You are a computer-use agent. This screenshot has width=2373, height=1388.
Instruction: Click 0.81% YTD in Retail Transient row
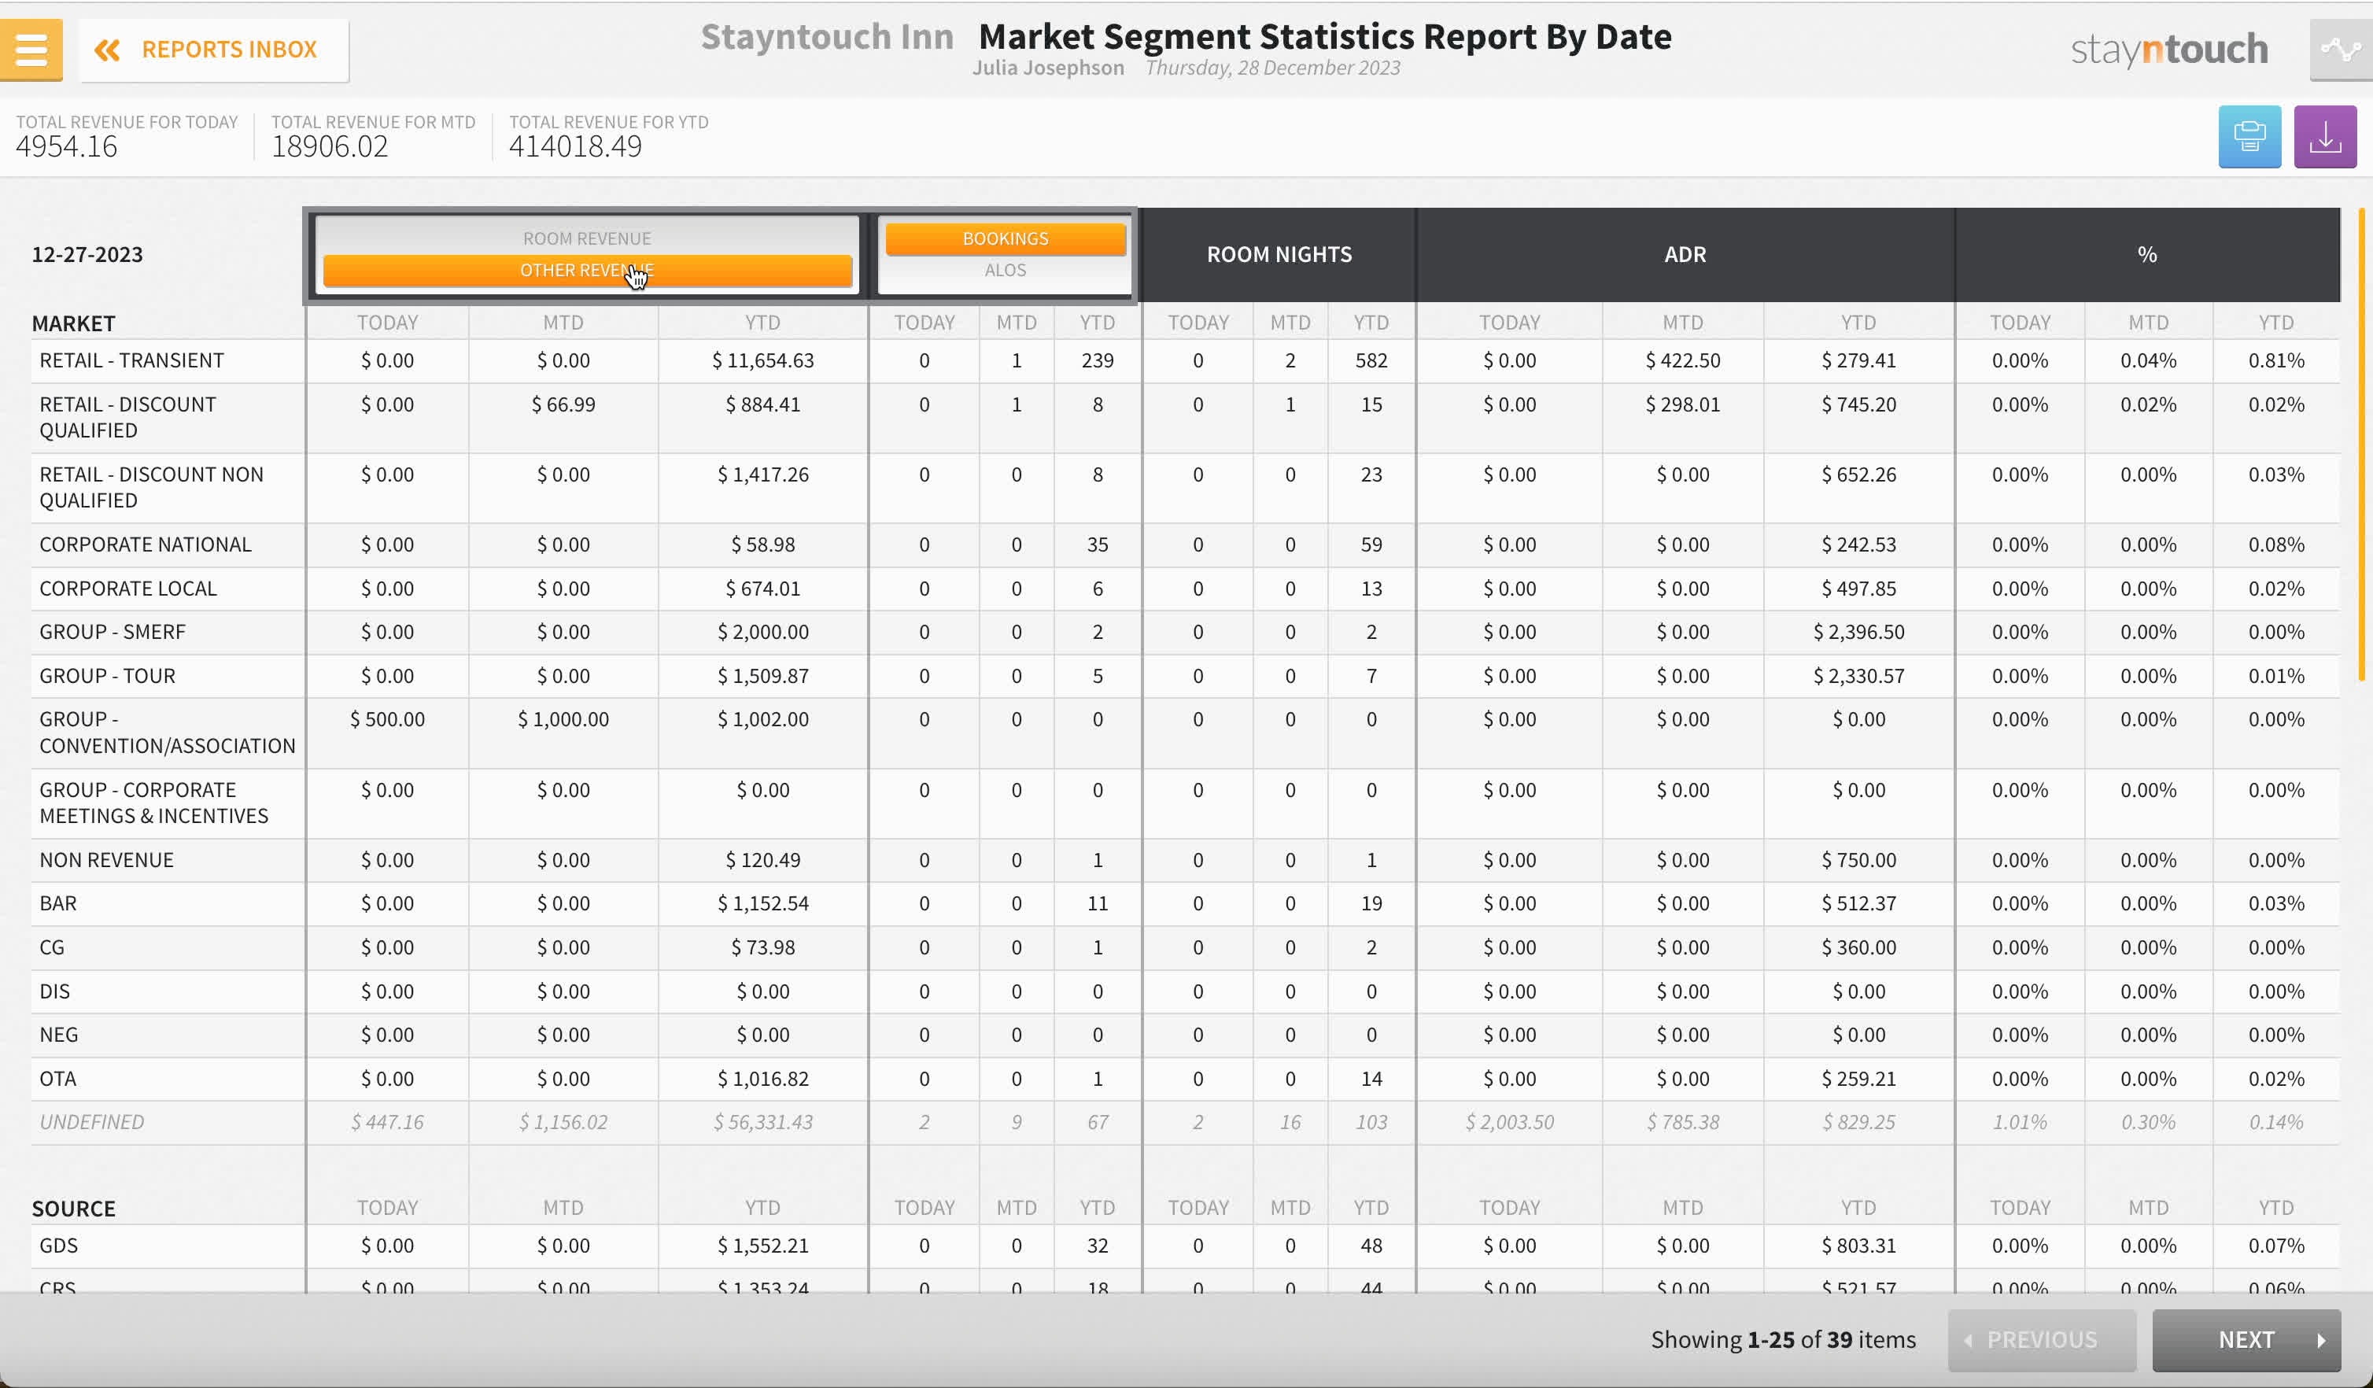pos(2276,360)
